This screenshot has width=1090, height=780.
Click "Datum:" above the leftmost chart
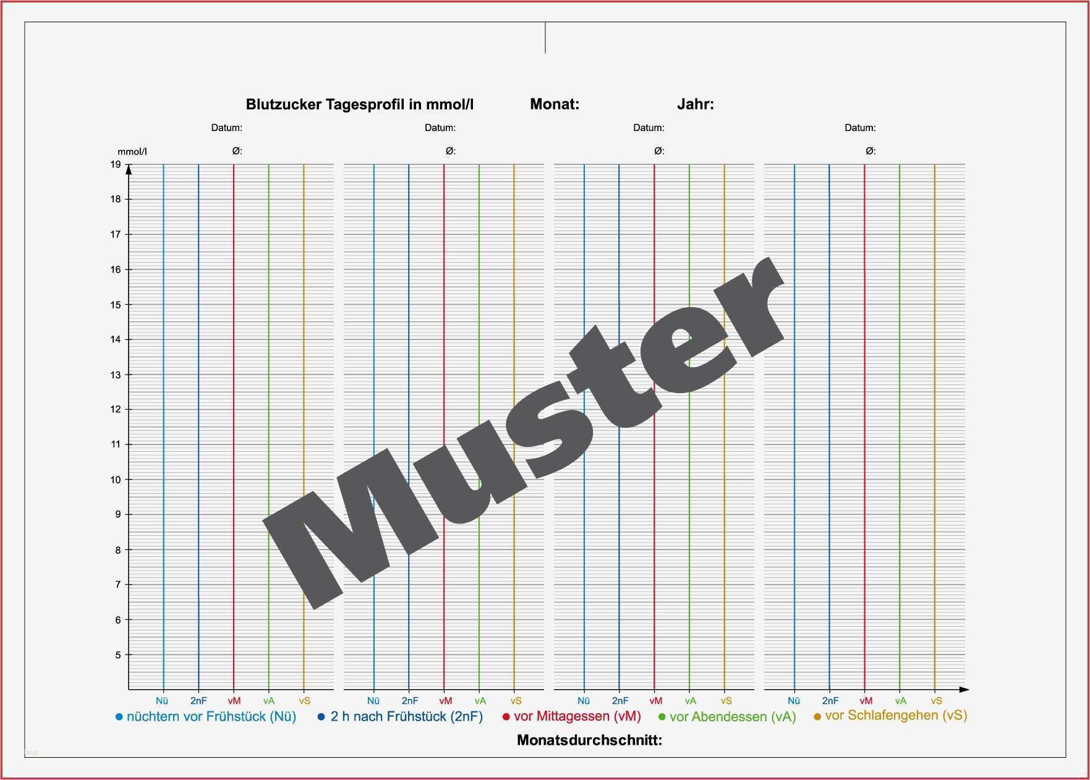(227, 128)
